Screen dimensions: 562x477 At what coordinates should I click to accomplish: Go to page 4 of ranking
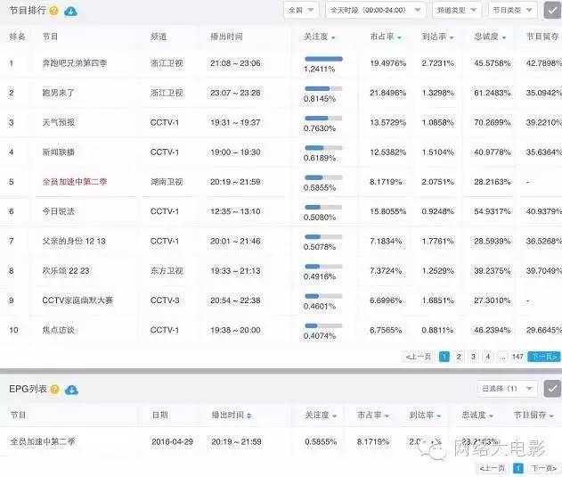[488, 357]
